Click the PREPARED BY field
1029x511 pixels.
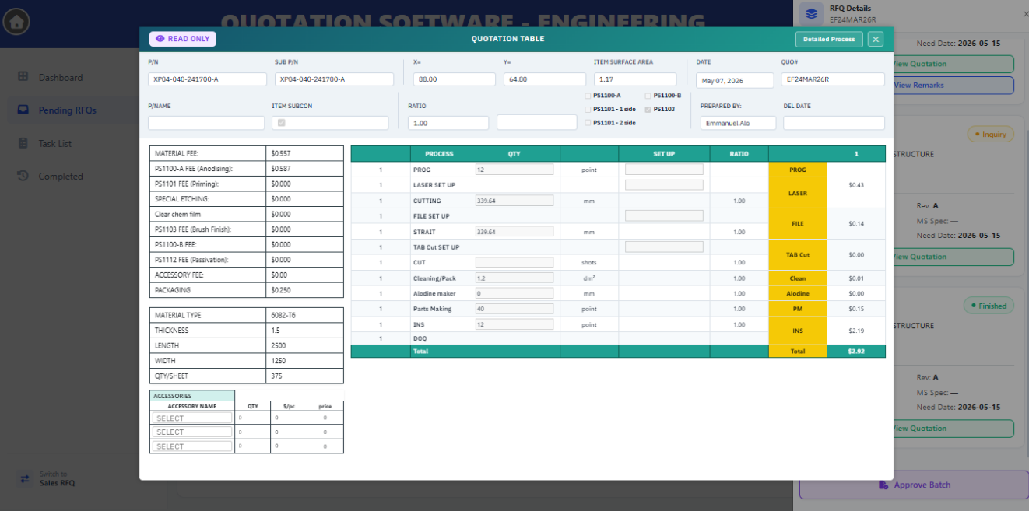click(738, 123)
